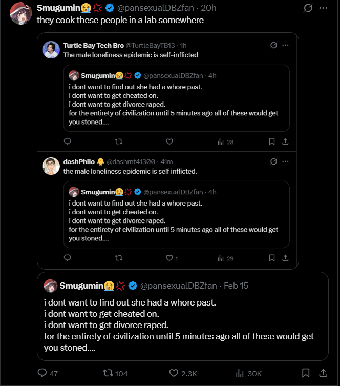The image size is (340, 386).
Task: Click the Smugumin avatar at top left
Action: coord(21,13)
